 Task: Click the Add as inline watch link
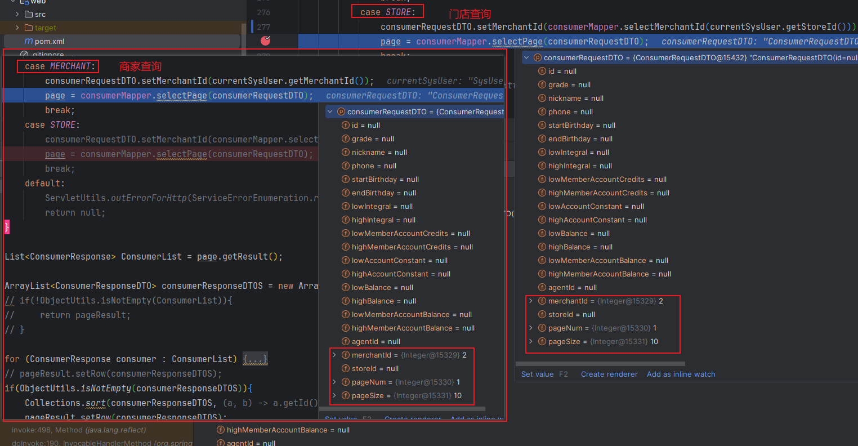pyautogui.click(x=681, y=374)
